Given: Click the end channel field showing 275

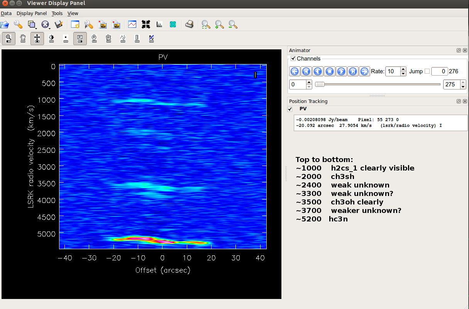Looking at the screenshot, I should [452, 84].
